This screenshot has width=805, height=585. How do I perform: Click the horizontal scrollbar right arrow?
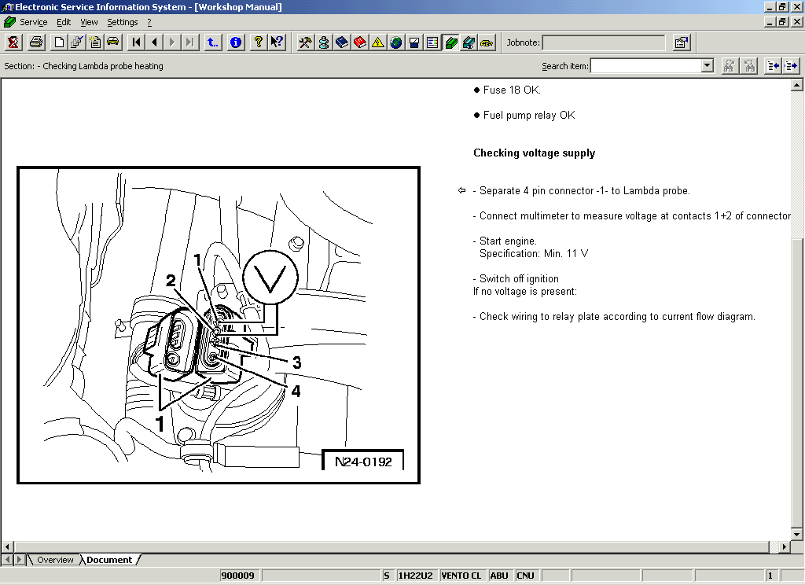tap(784, 546)
